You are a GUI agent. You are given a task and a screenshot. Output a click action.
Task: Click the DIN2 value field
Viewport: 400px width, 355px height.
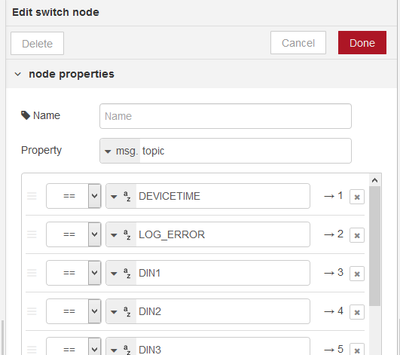223,311
